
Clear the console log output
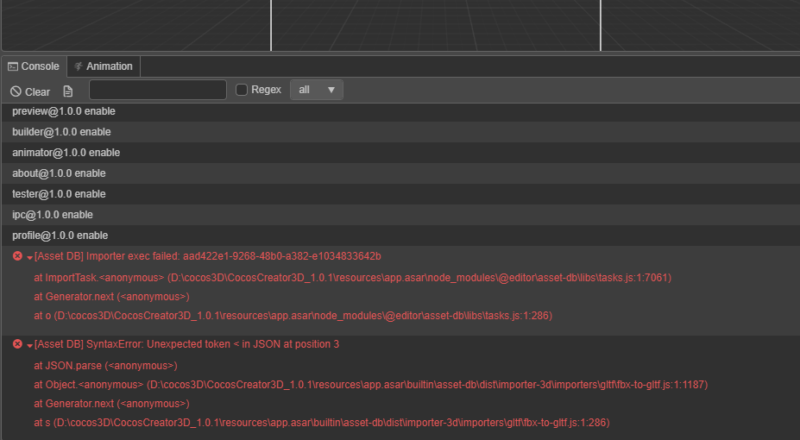[x=31, y=91]
